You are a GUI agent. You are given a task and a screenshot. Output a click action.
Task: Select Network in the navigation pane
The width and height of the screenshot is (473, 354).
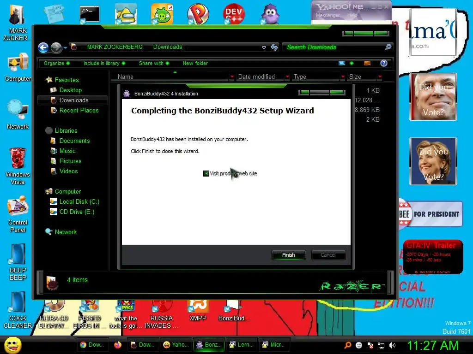click(x=66, y=232)
